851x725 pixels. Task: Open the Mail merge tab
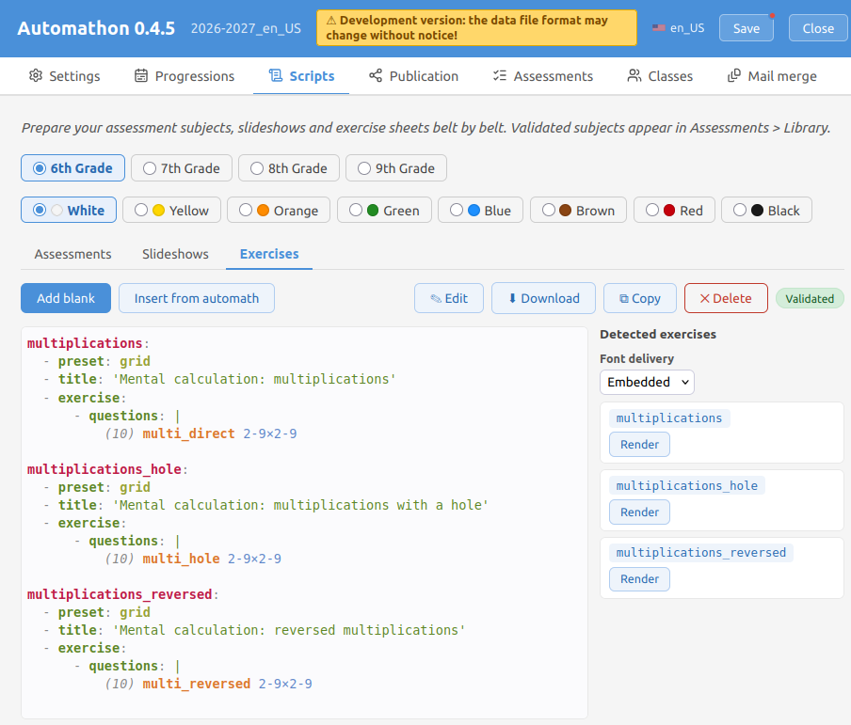[x=772, y=76]
